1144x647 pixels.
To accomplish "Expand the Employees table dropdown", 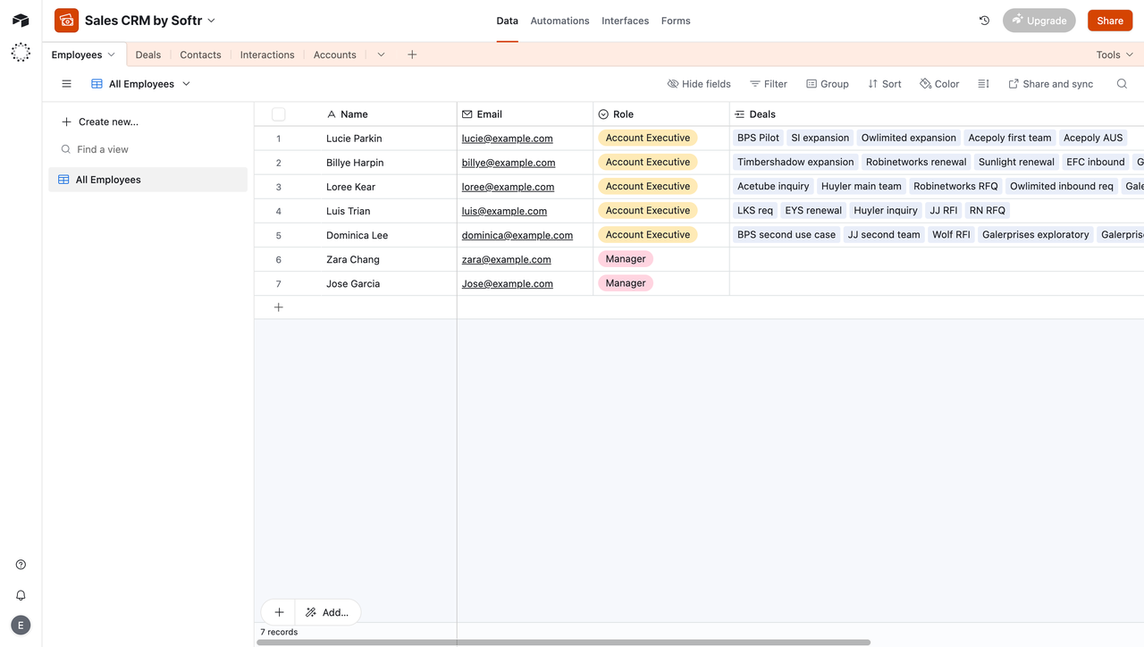I will (111, 55).
